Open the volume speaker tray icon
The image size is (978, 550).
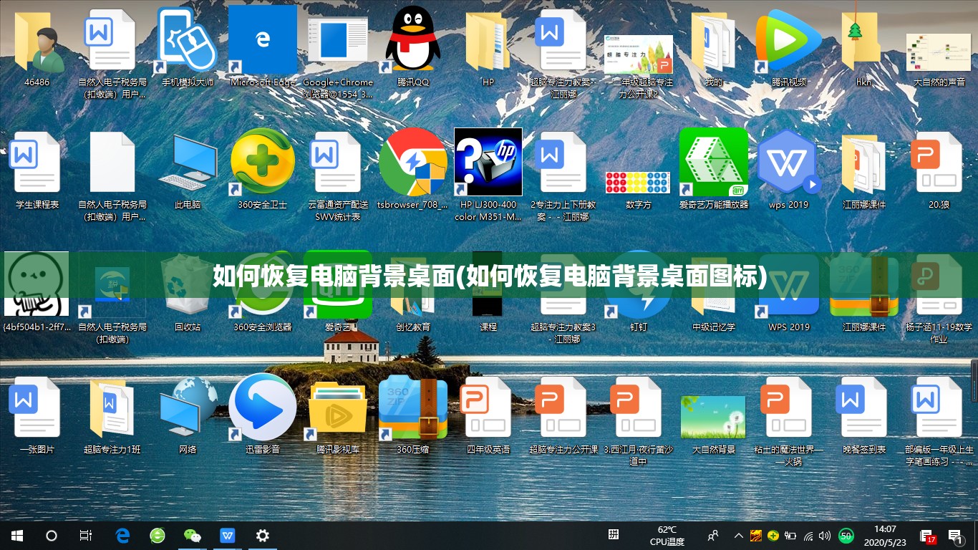(x=825, y=535)
